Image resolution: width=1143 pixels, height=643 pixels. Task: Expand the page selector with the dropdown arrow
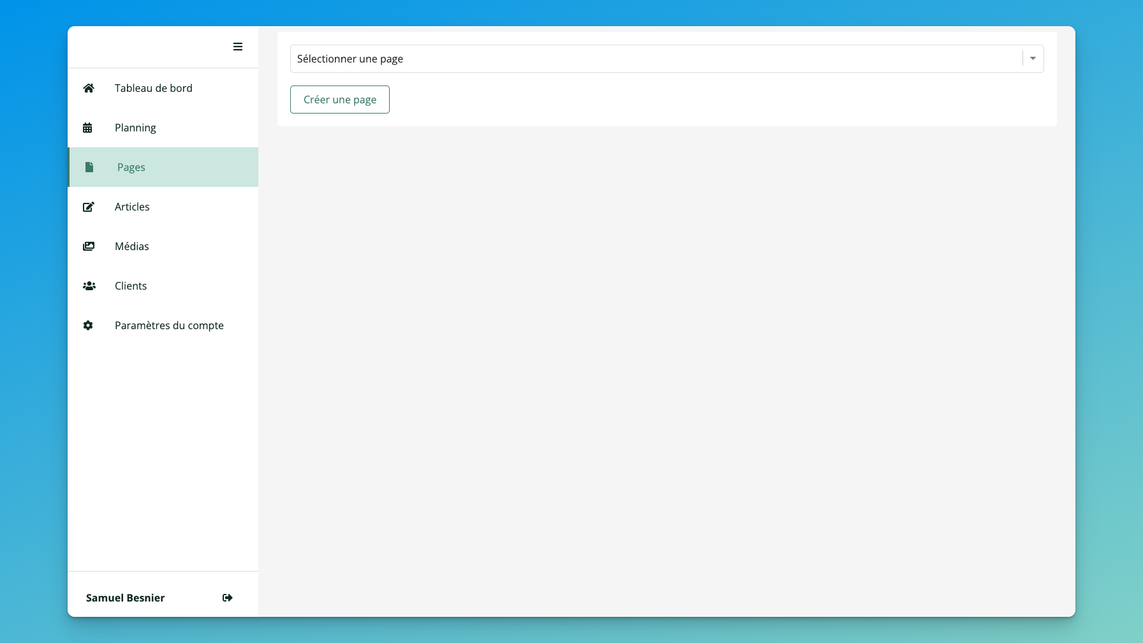pyautogui.click(x=1033, y=59)
